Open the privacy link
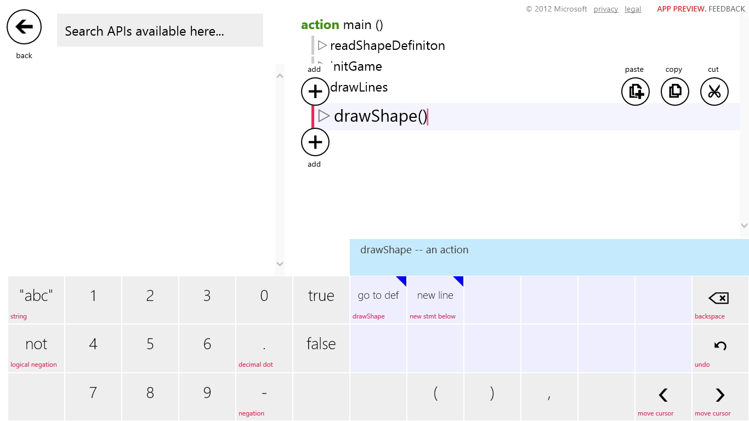This screenshot has width=749, height=421. click(x=605, y=9)
